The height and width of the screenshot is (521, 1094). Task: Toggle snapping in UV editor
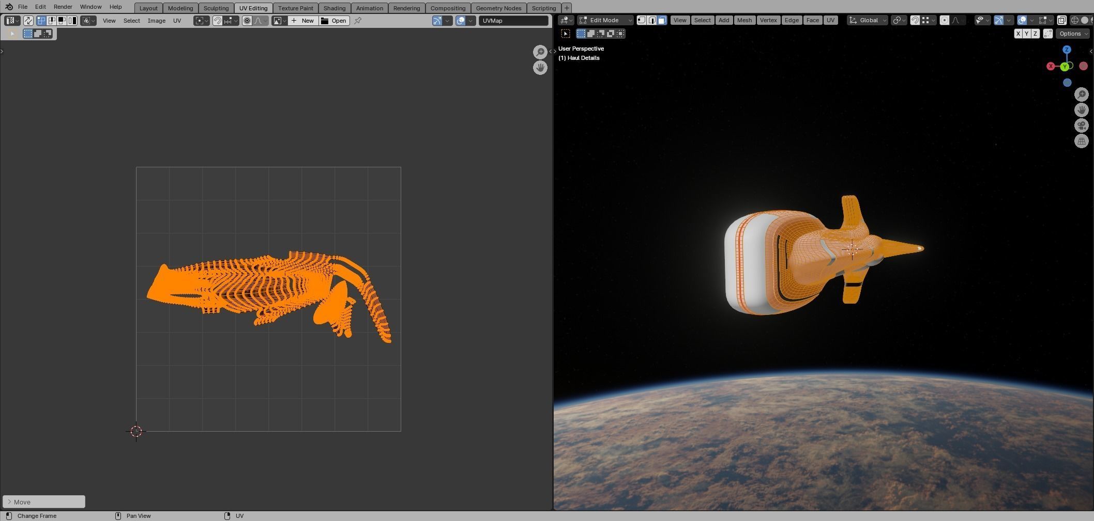click(x=218, y=21)
